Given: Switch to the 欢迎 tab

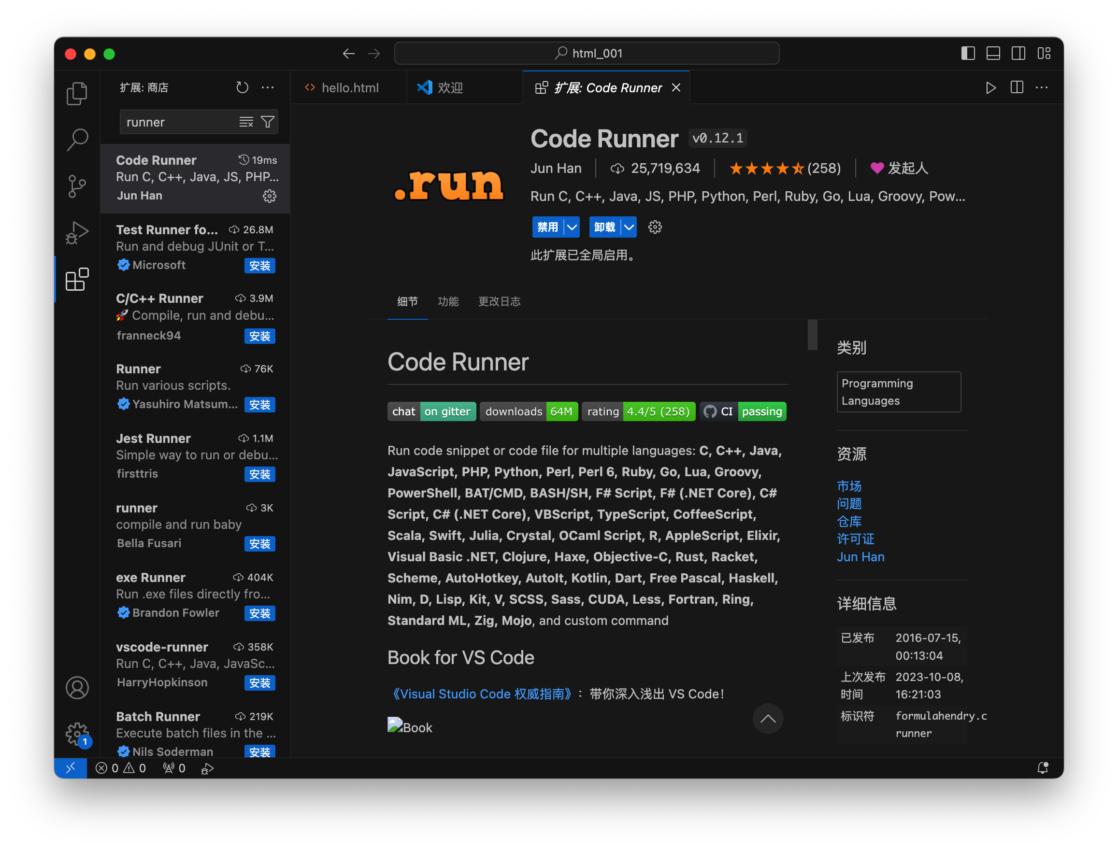Looking at the screenshot, I should coord(465,87).
